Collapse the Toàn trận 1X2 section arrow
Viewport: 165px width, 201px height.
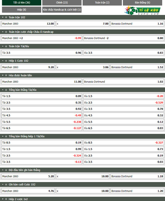(x=3, y=17)
